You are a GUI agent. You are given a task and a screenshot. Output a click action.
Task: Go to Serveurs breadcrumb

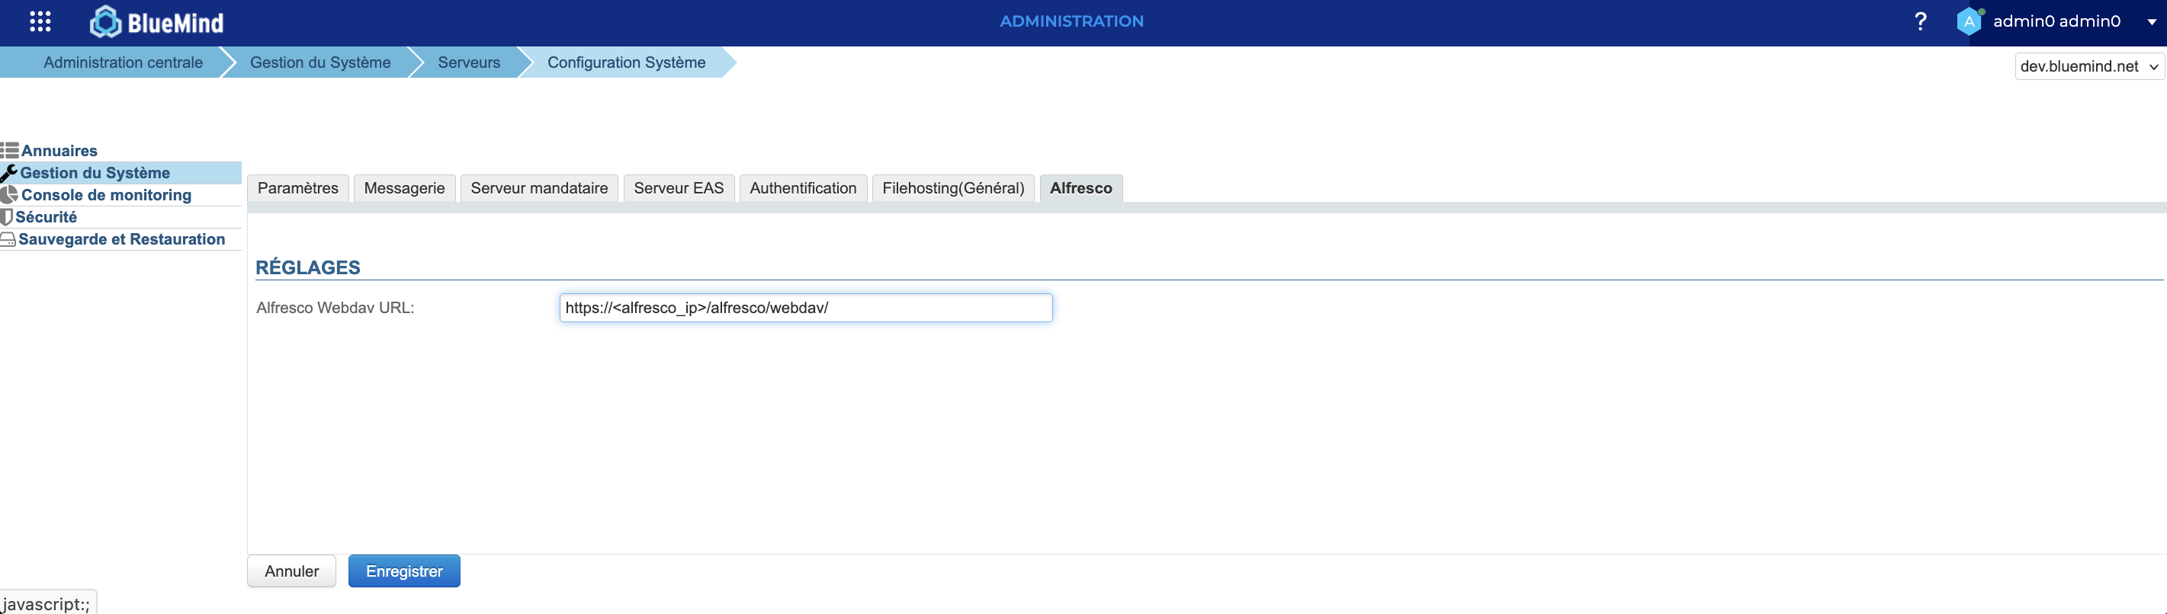coord(469,63)
